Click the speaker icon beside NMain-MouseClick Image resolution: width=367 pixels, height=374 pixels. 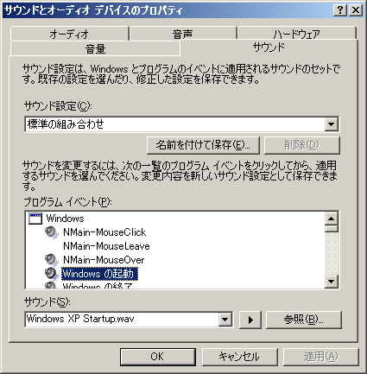tap(52, 232)
